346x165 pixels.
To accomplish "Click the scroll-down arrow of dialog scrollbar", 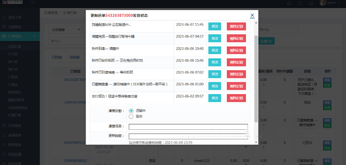I will (x=256, y=142).
